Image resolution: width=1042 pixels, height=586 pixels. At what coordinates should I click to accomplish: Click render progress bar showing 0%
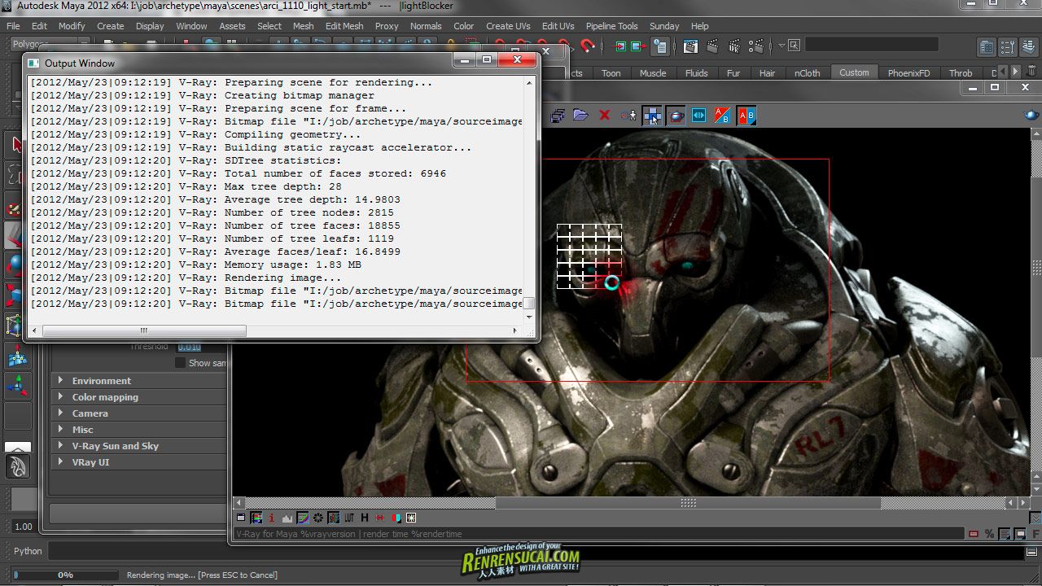point(65,575)
